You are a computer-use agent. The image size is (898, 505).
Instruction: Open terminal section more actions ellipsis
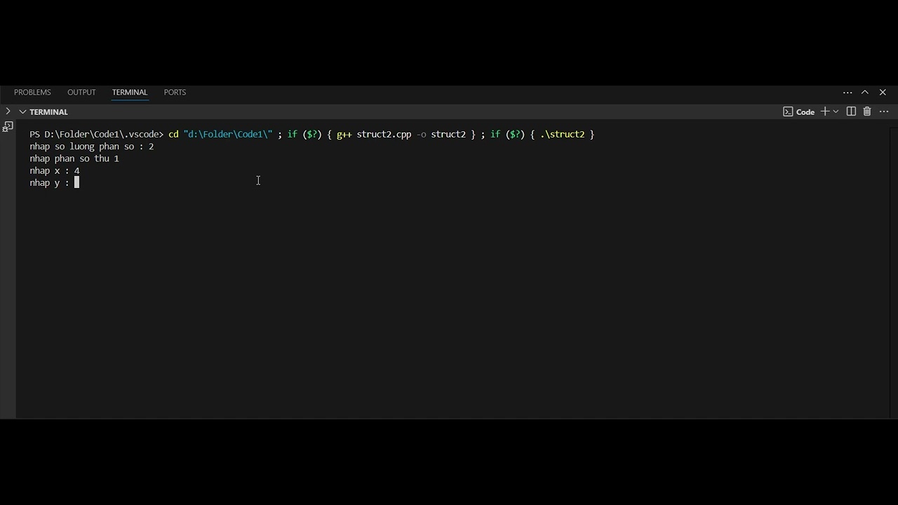point(884,112)
